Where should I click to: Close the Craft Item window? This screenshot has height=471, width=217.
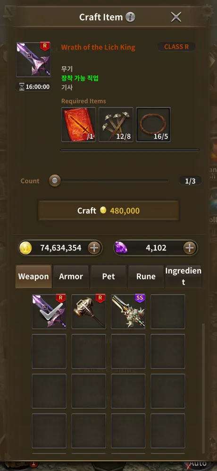(x=176, y=17)
